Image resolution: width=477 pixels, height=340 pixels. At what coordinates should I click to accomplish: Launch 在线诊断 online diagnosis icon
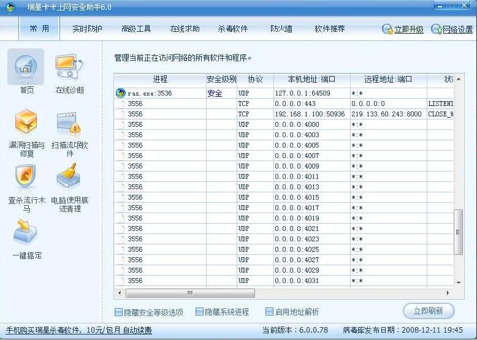tap(69, 67)
